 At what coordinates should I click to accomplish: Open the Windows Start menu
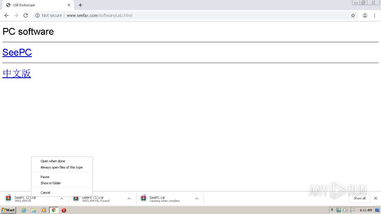[x=8, y=210]
